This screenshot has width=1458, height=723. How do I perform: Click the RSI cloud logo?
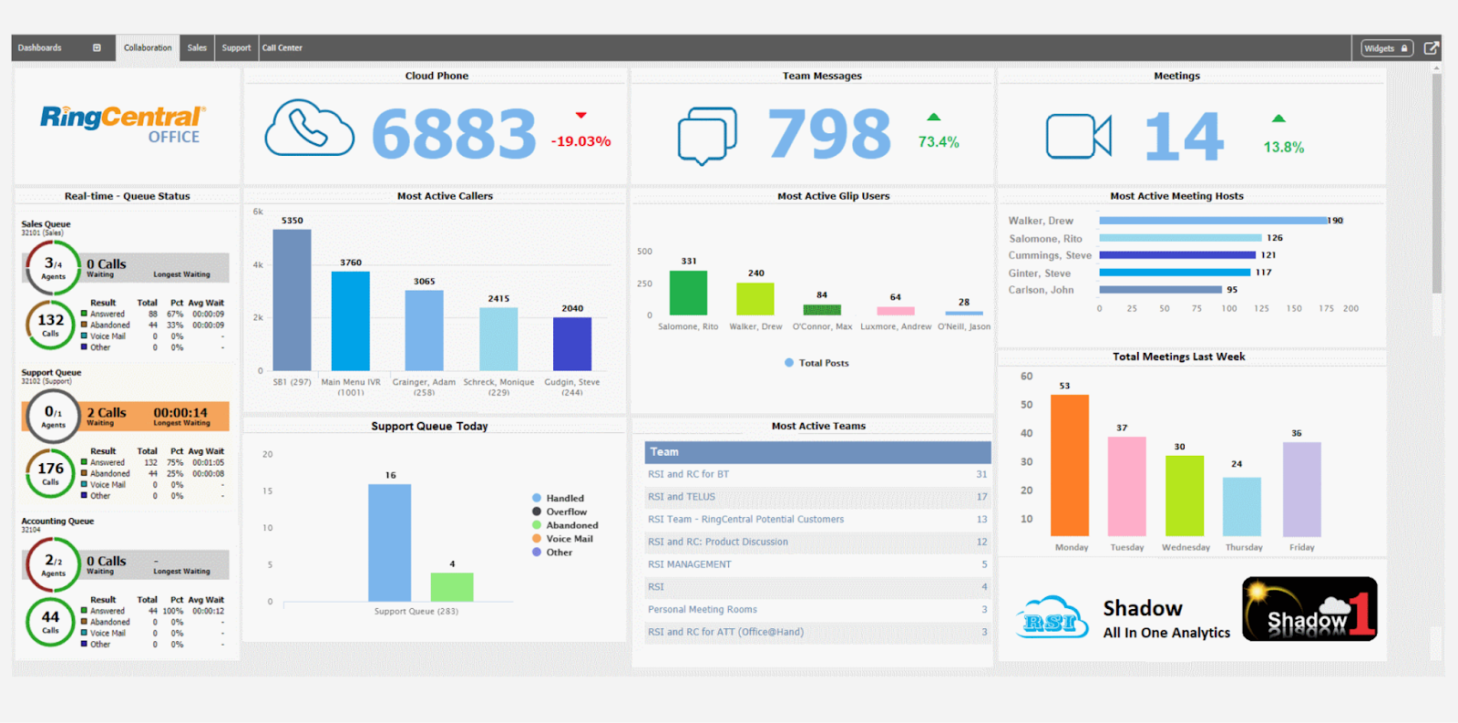click(x=1052, y=618)
